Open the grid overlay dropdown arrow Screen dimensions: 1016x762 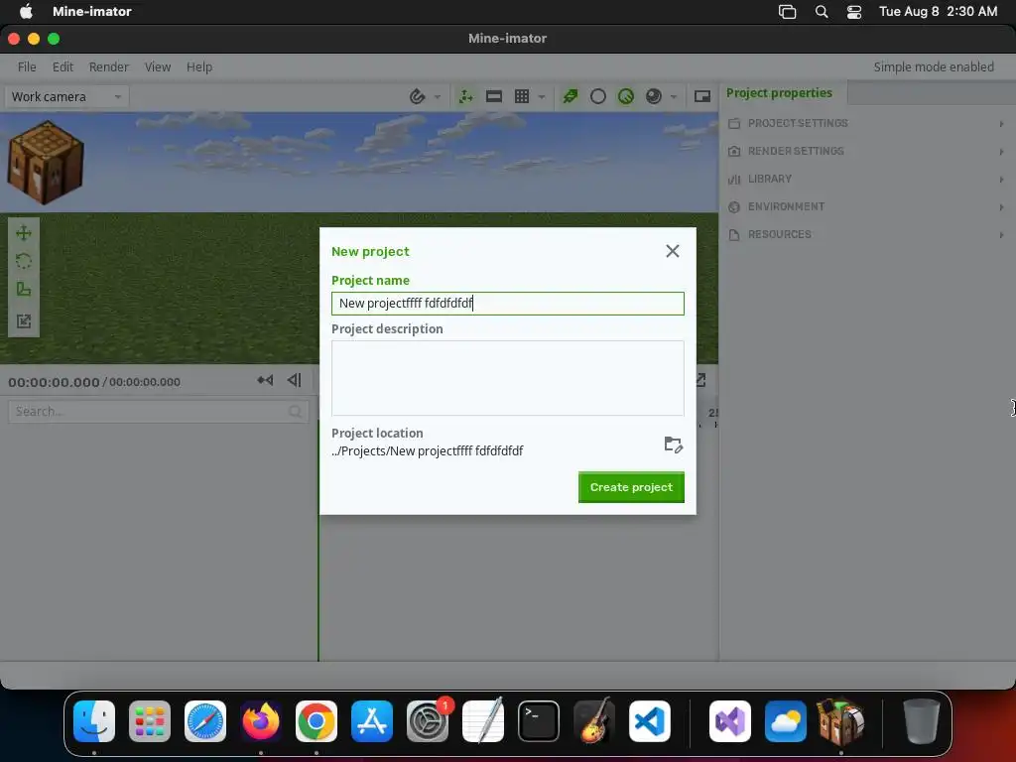542,97
